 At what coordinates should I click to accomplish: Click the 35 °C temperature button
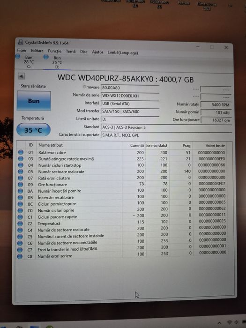click(x=33, y=130)
